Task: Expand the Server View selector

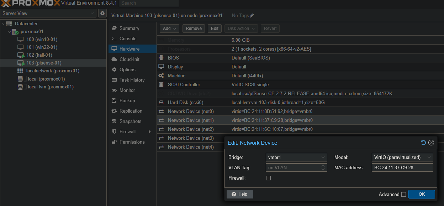Action: (x=48, y=13)
